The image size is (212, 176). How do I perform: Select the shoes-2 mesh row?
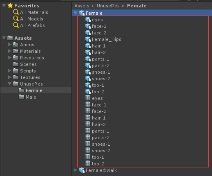[x=143, y=151]
